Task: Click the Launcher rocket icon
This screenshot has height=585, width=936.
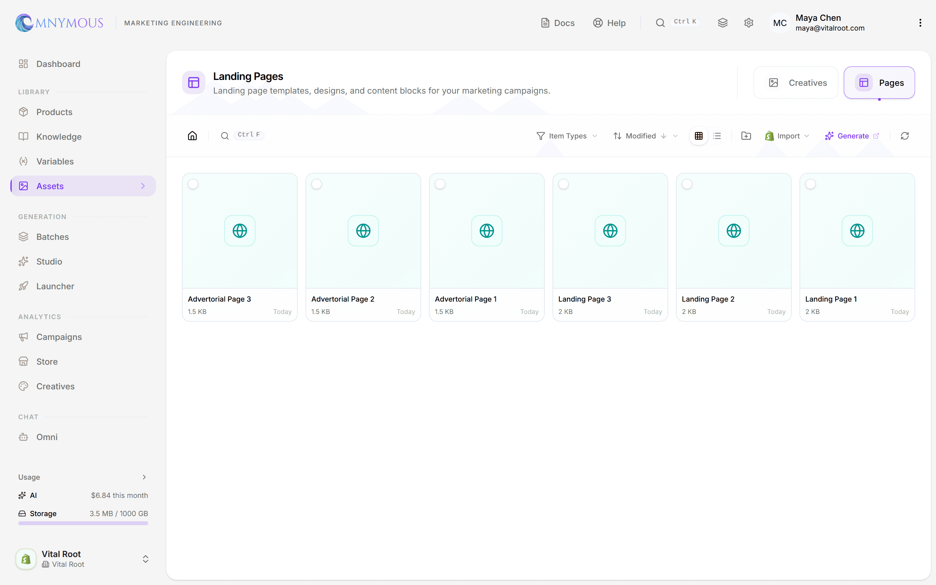Action: tap(24, 286)
